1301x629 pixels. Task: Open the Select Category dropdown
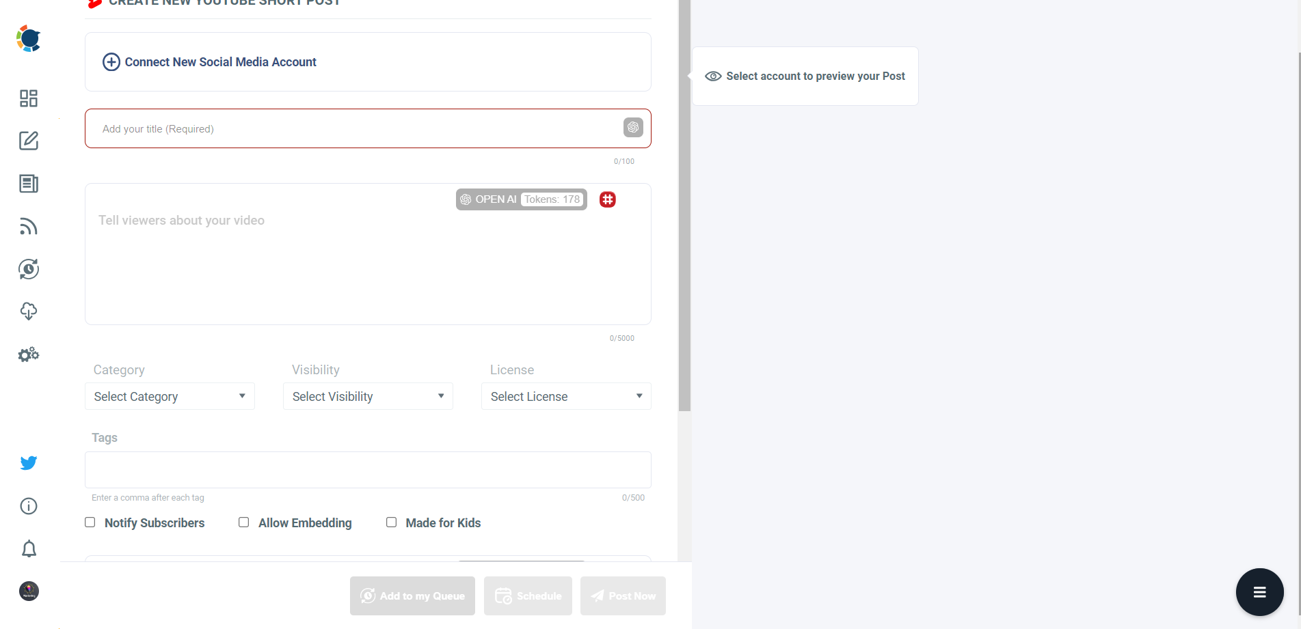[169, 396]
